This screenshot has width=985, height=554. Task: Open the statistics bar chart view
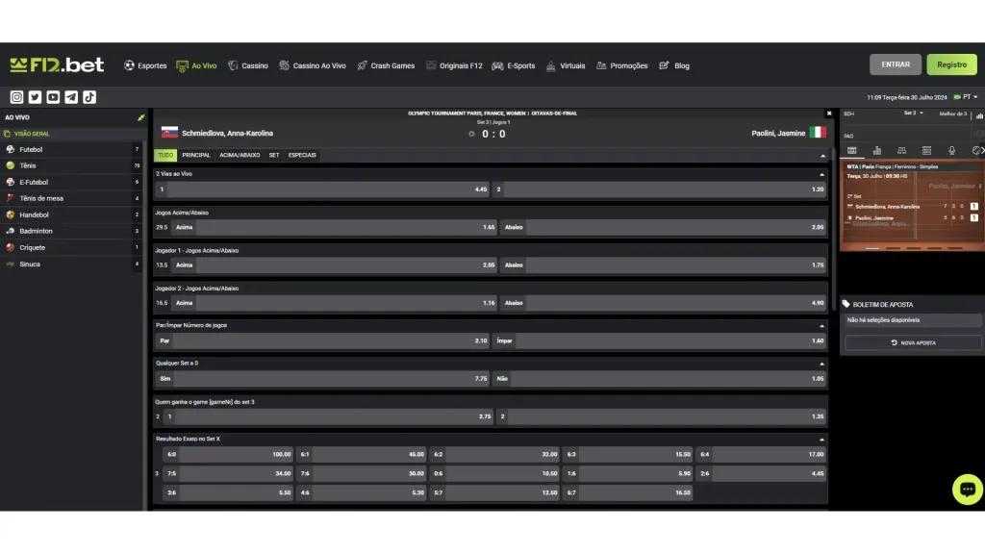[x=876, y=150]
